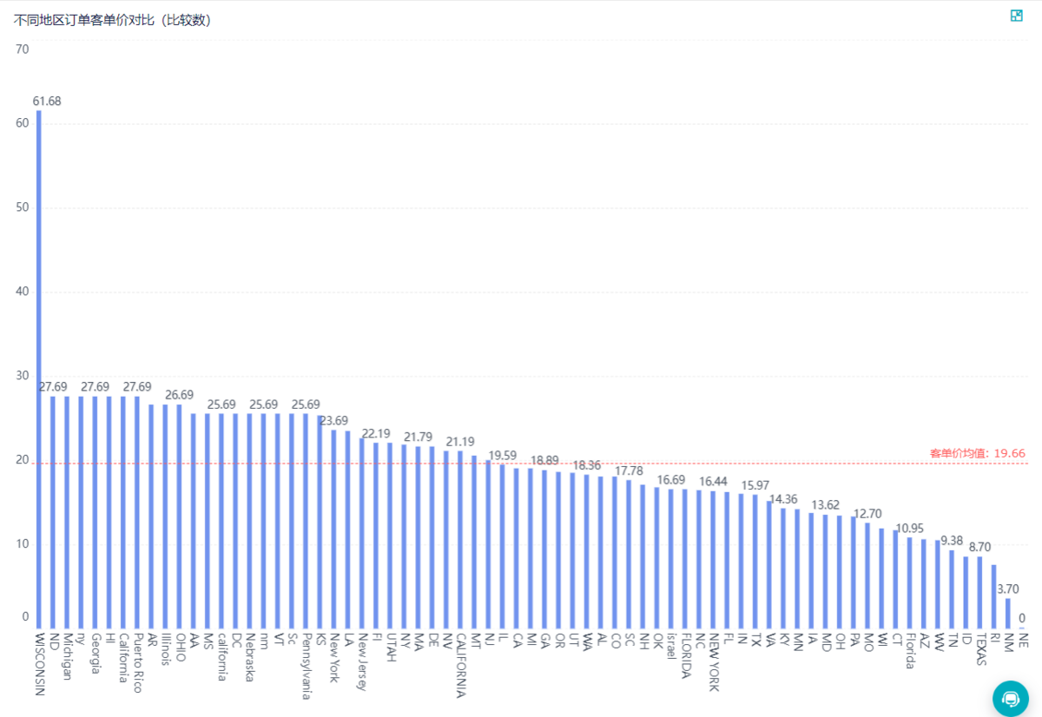Viewport: 1042px width, 717px height.
Task: Select the 13.62 value label
Action: pos(825,505)
